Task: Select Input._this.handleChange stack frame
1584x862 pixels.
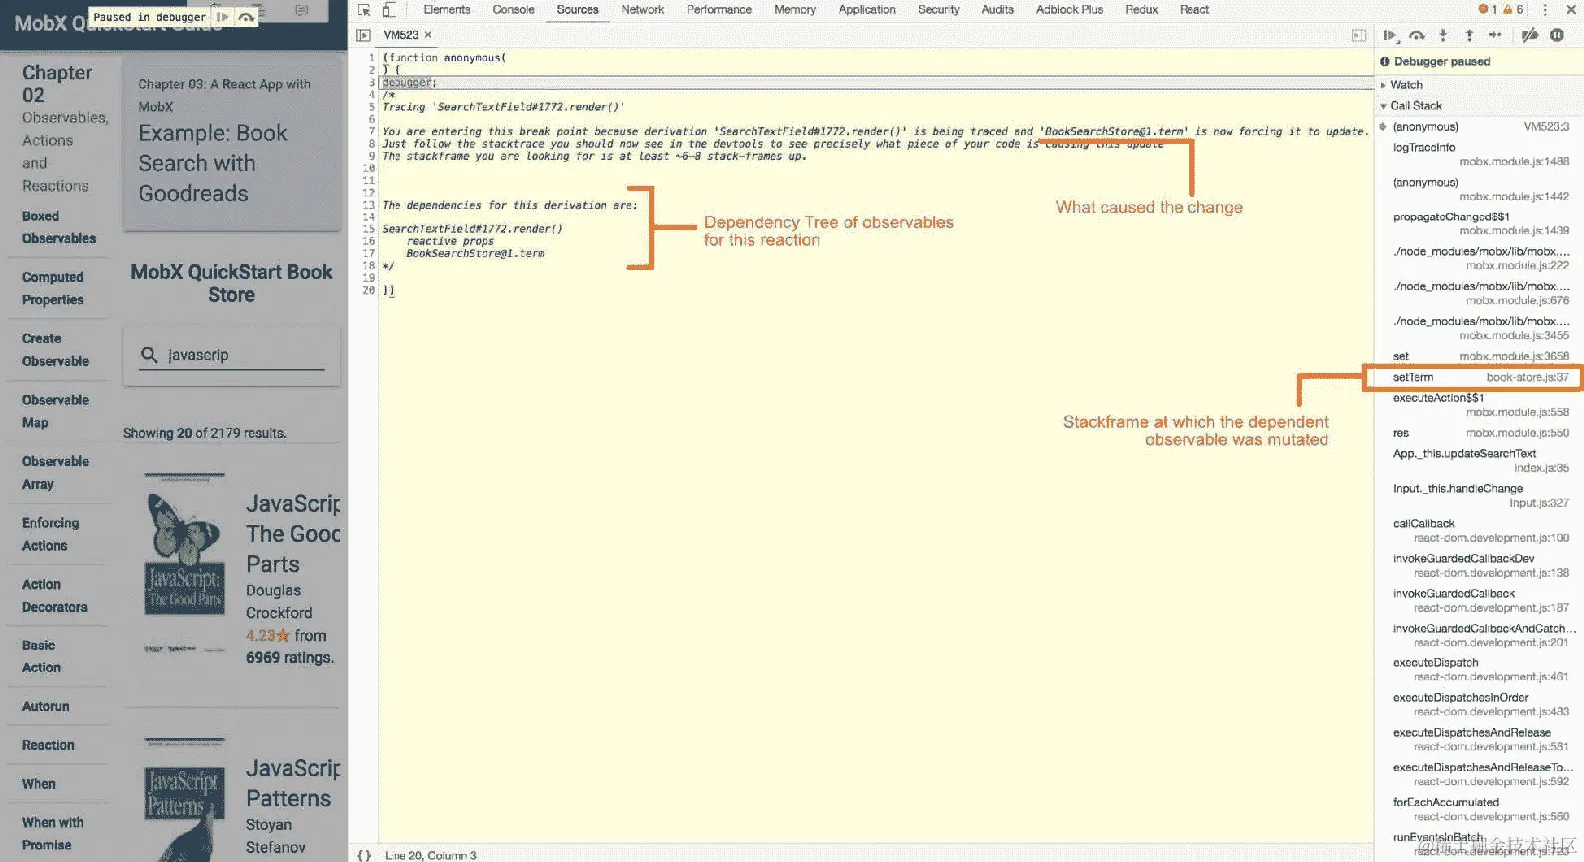Action: (1476, 496)
